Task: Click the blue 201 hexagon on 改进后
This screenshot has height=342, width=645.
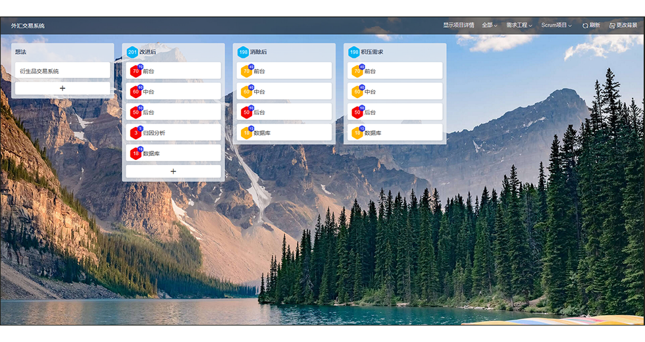Action: click(132, 52)
